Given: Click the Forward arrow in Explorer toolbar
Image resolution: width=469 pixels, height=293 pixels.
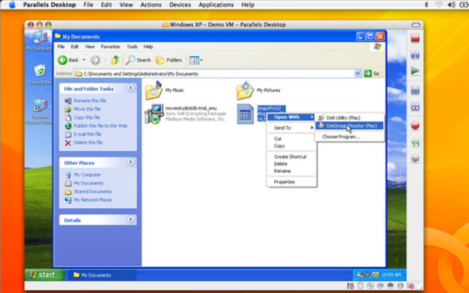Looking at the screenshot, I should 95,60.
